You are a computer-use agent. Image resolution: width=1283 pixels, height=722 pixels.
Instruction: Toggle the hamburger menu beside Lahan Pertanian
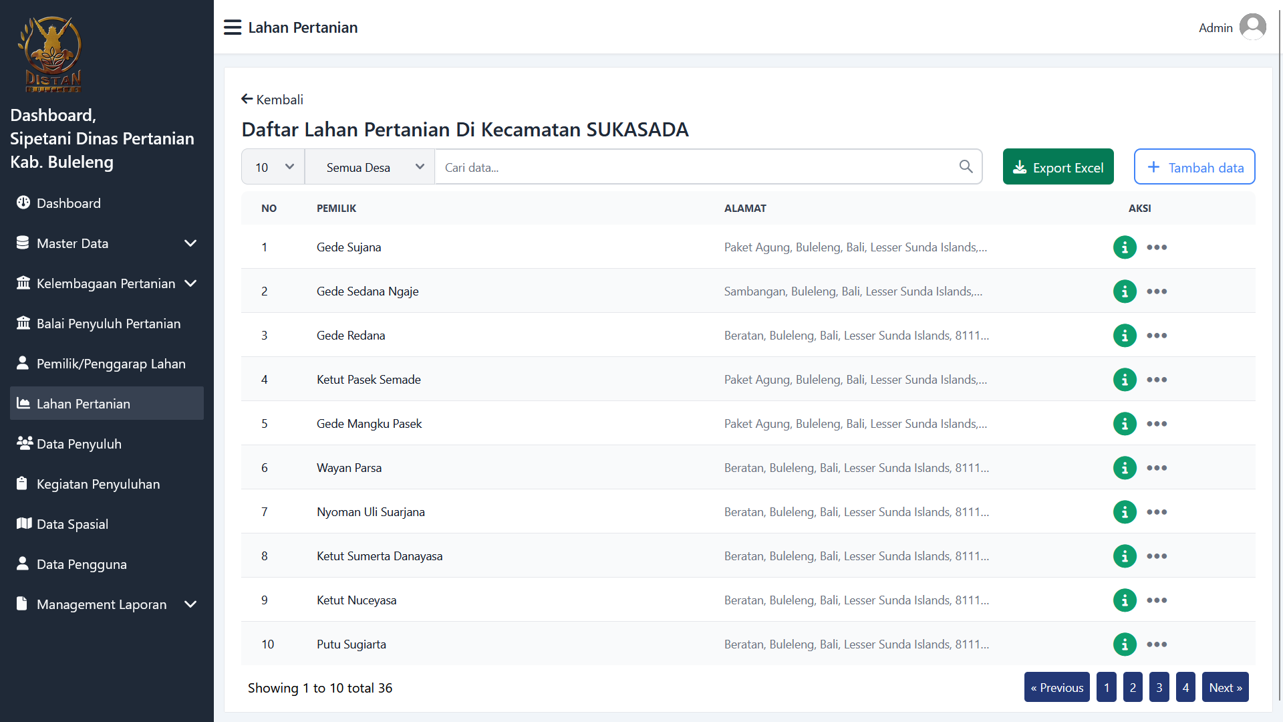[x=232, y=27]
